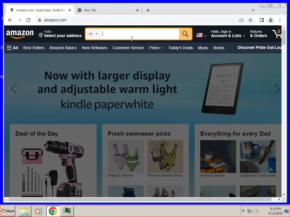
Task: Close the Amazon.com tab
Action: [70, 10]
